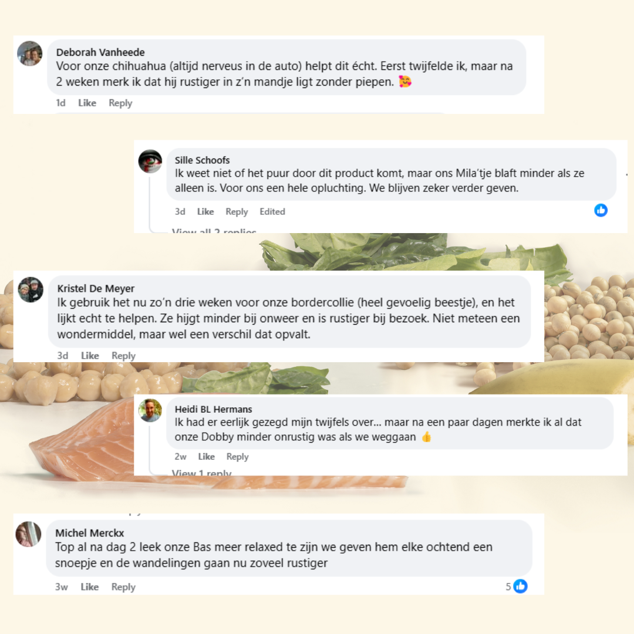Screen dimensions: 634x634
Task: Open Kristel De Meyer's name link
Action: pos(96,288)
